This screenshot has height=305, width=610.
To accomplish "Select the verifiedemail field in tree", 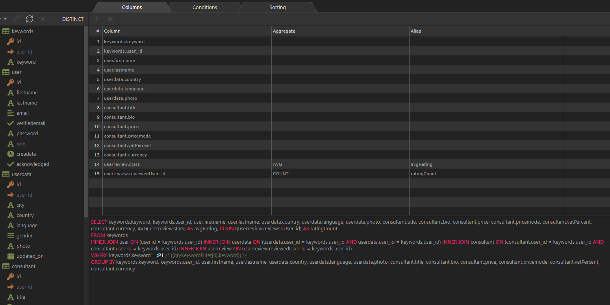I will (31, 123).
